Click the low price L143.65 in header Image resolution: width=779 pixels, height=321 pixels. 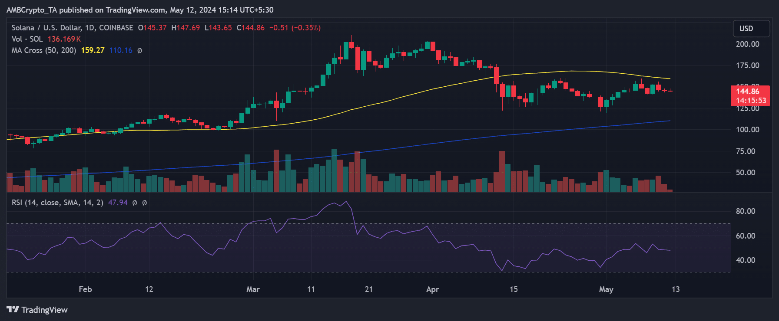[x=218, y=28]
